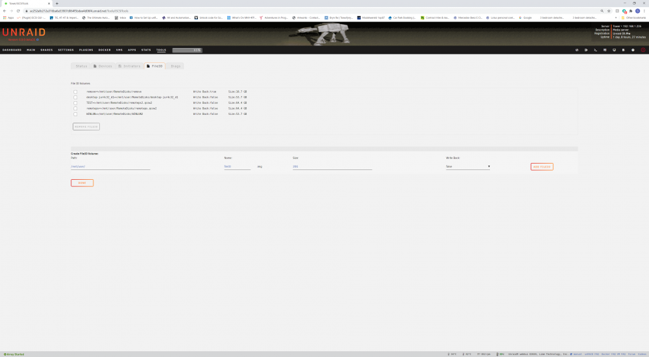Select the TEST volume checkbox
The height and width of the screenshot is (357, 649).
pyautogui.click(x=75, y=103)
